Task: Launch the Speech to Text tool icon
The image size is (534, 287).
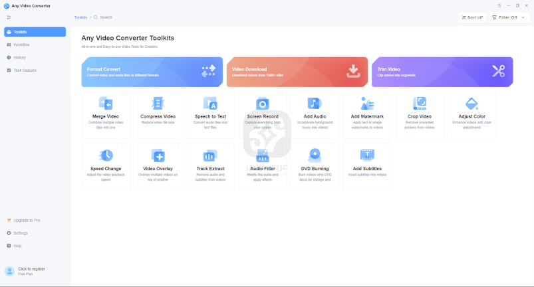Action: click(210, 104)
